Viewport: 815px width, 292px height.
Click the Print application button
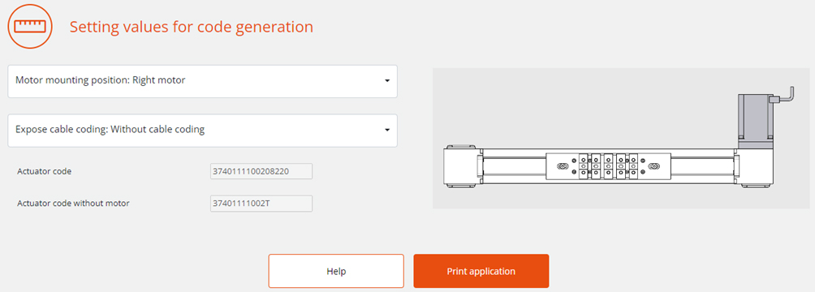(x=481, y=271)
